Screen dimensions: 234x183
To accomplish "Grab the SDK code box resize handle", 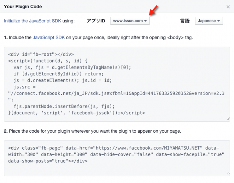I will coord(228,119).
